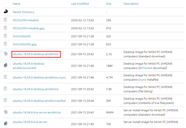186x128 pixels.
Task: Click the 833 size value
Action: point(108,44)
